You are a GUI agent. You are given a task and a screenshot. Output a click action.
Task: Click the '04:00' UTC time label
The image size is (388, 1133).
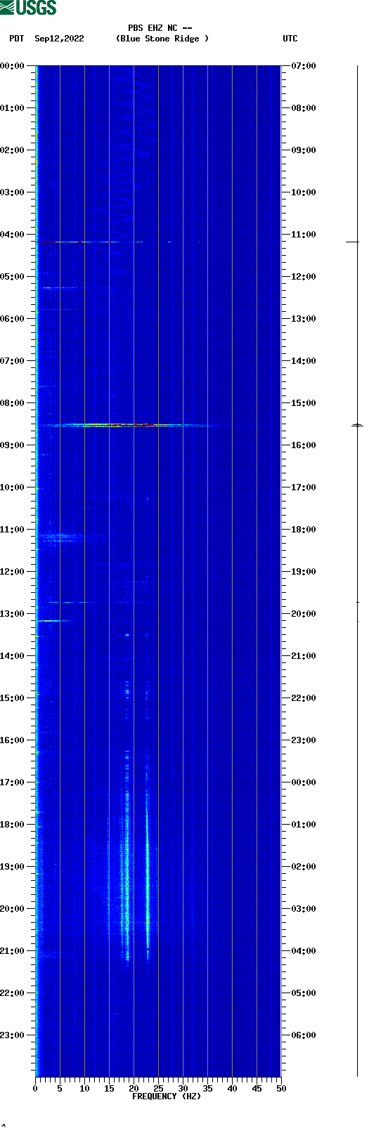304,951
